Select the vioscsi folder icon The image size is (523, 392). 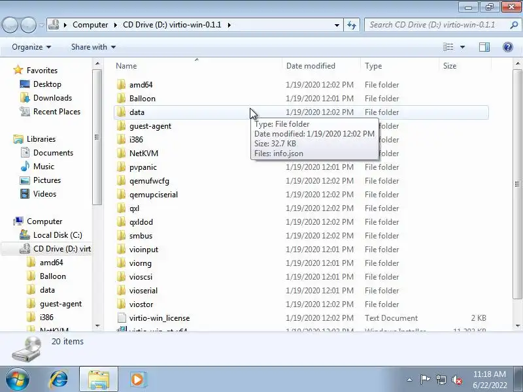pyautogui.click(x=122, y=276)
